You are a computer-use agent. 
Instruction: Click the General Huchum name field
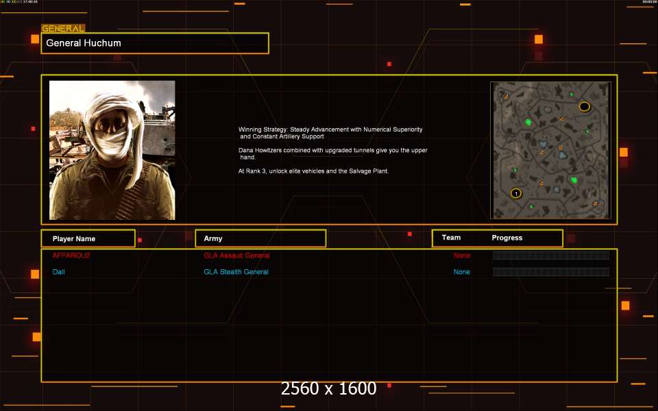click(x=155, y=43)
